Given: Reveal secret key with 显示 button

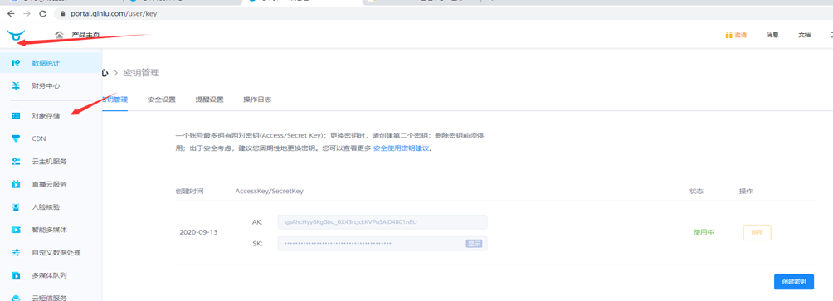Looking at the screenshot, I should coord(474,244).
